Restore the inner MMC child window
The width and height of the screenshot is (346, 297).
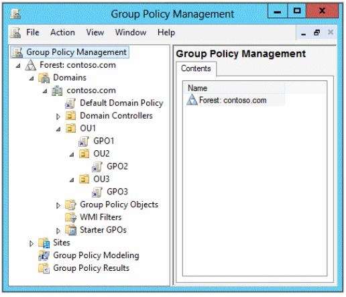tap(316, 33)
